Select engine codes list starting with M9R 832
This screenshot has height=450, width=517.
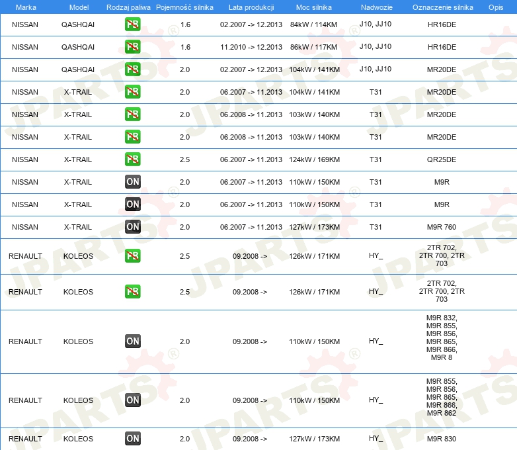click(x=442, y=337)
